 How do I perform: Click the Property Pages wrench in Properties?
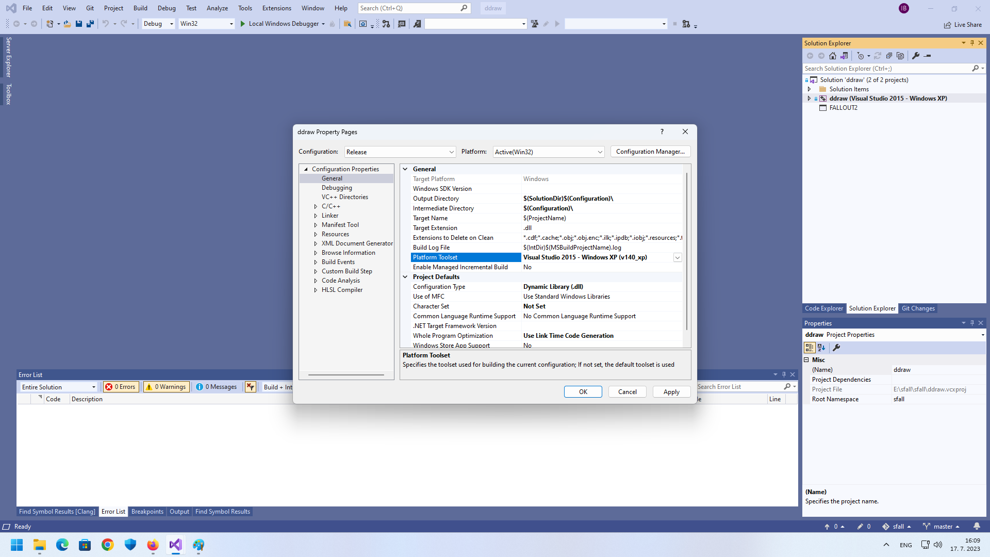[x=836, y=348]
